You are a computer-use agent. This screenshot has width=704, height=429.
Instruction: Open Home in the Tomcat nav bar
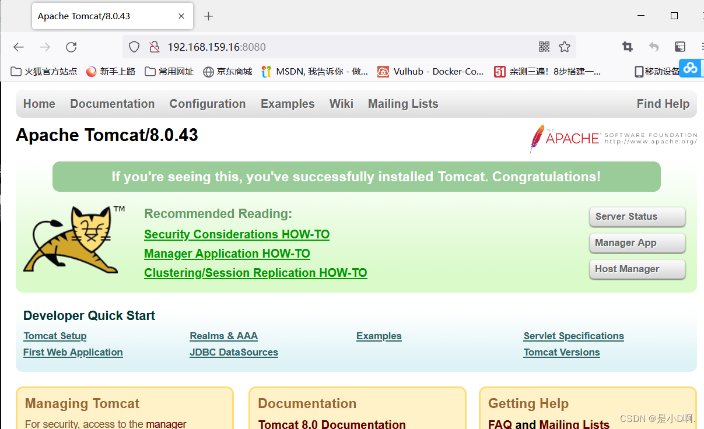click(x=39, y=104)
